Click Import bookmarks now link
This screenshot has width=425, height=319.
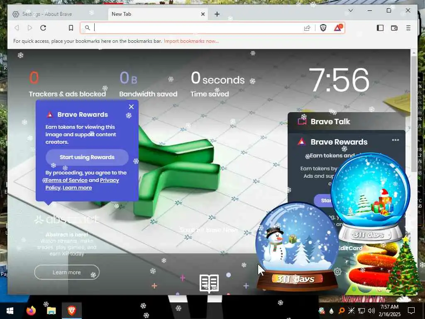[x=191, y=41]
